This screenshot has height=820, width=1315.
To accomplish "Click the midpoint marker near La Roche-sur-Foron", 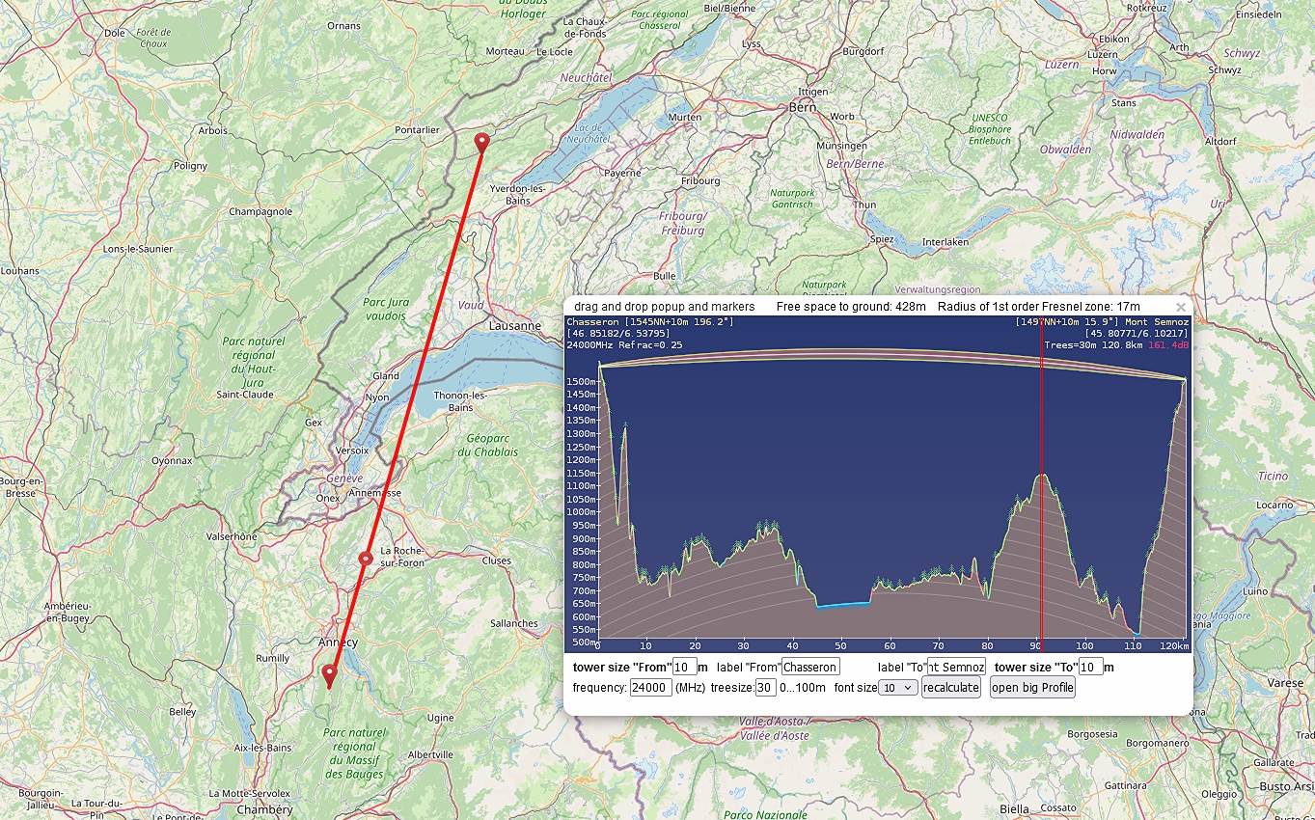I will tap(366, 559).
